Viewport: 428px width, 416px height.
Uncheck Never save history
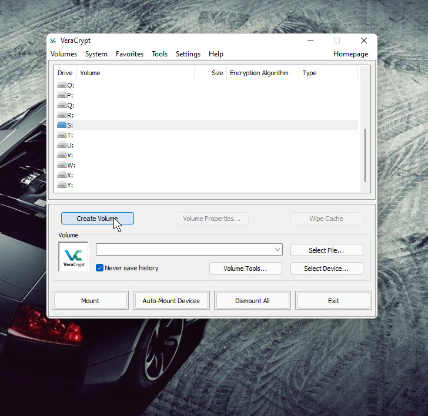point(99,268)
